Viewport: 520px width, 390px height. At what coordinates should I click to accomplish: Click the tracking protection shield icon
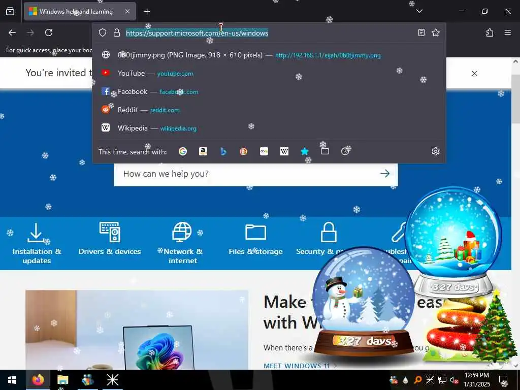click(x=103, y=32)
